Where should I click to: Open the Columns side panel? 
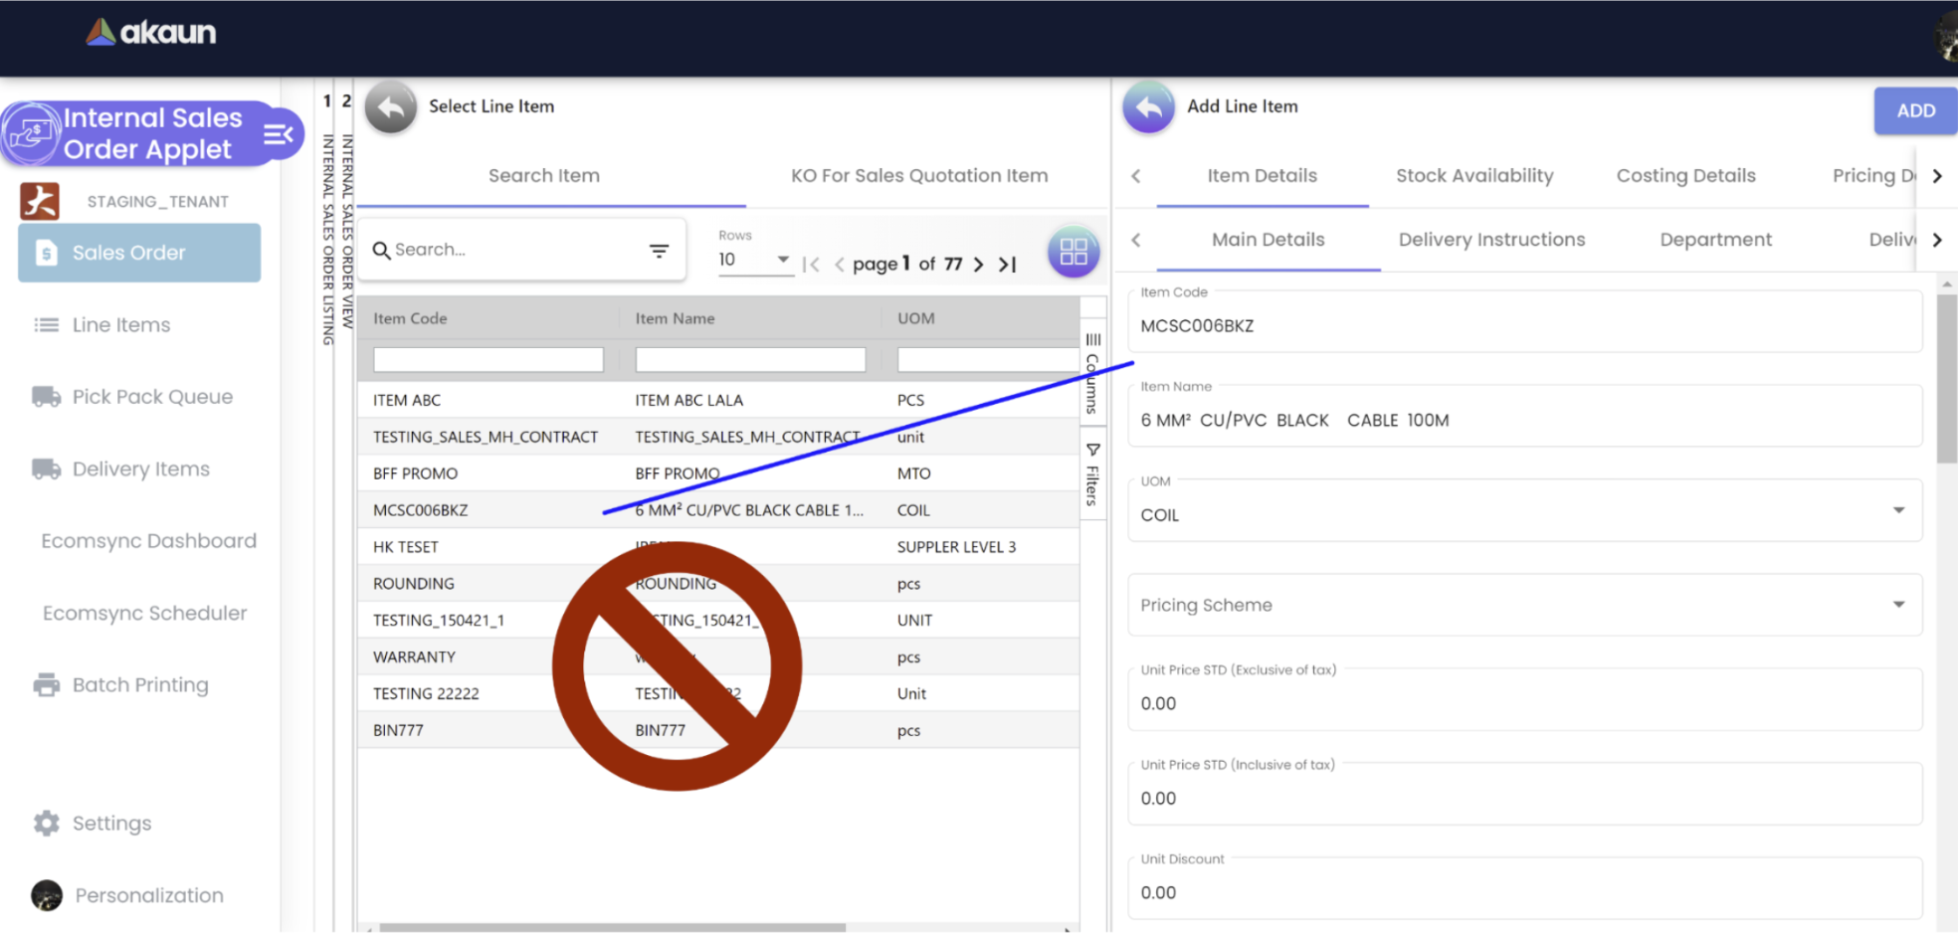pos(1092,373)
